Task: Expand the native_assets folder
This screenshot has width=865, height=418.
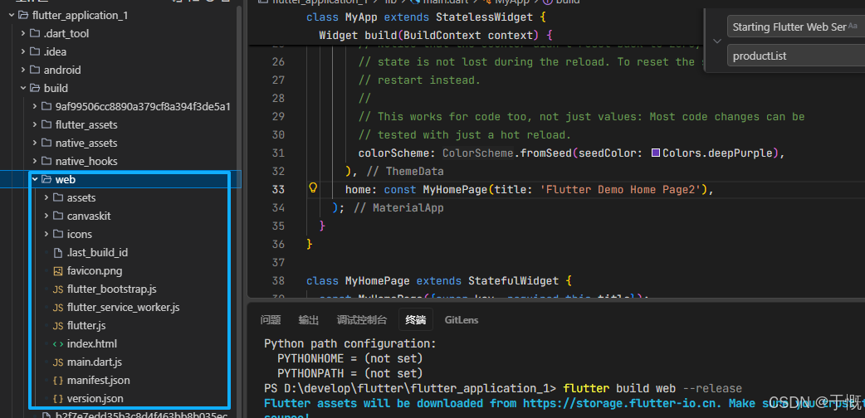Action: (x=35, y=143)
